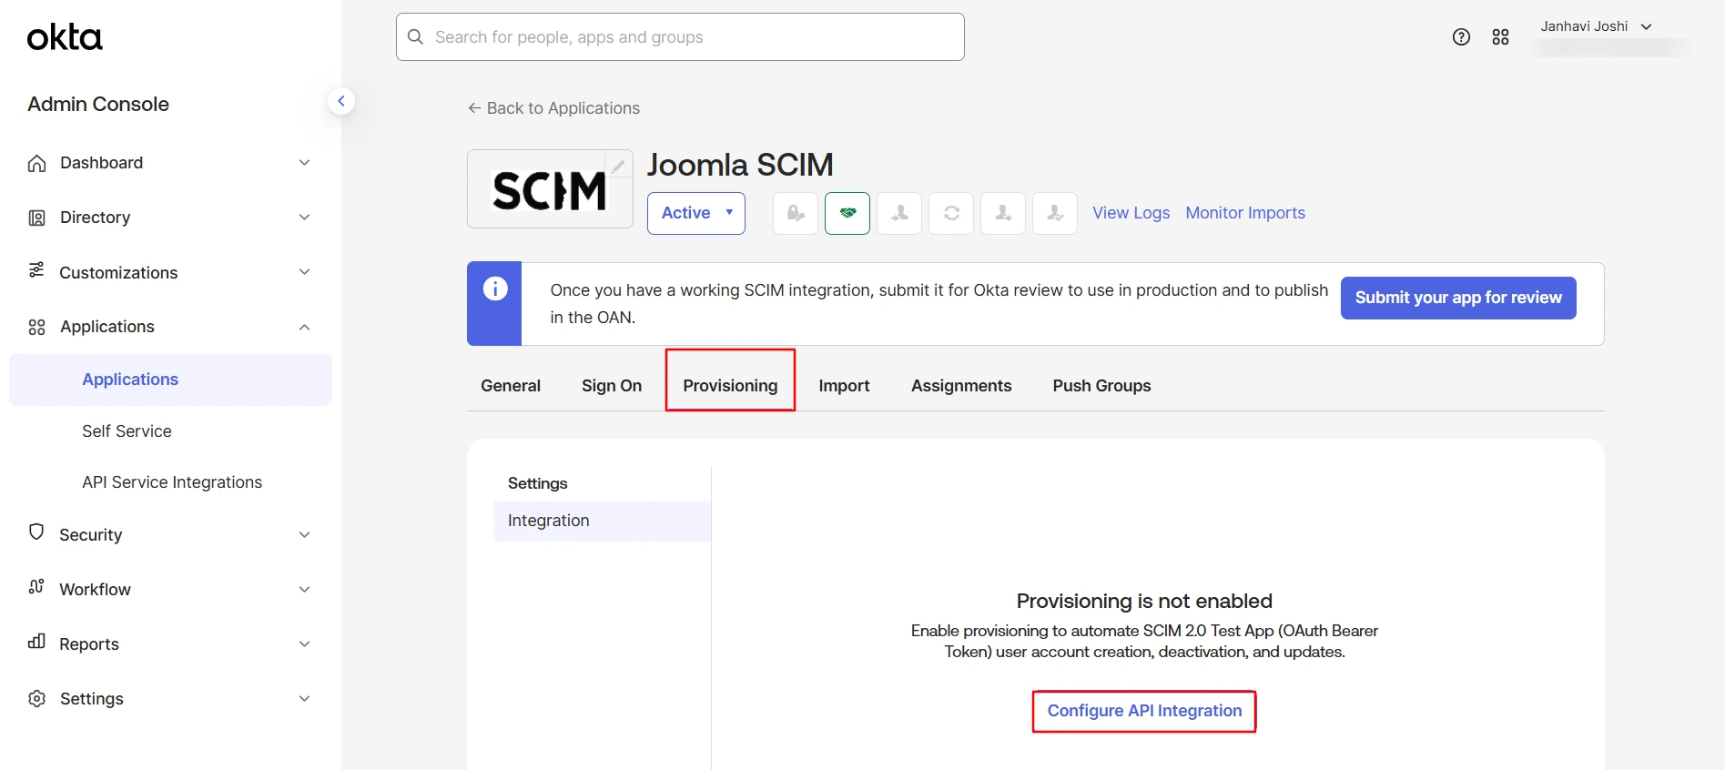Open Applications submenu item in the sidebar
Screen dimensions: 1725x770
click(170, 380)
